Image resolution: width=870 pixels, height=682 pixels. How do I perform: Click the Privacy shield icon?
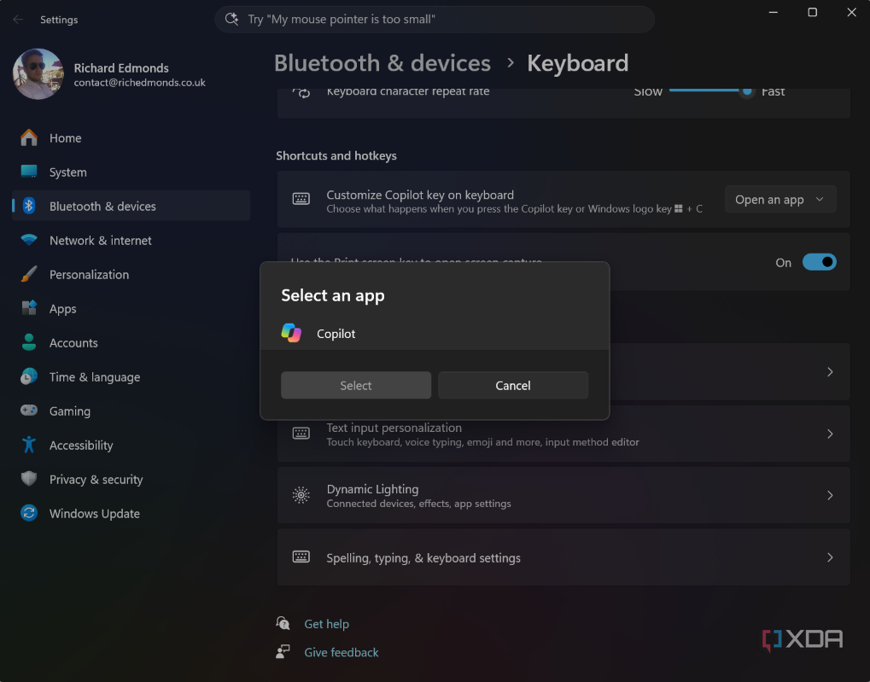pos(29,479)
